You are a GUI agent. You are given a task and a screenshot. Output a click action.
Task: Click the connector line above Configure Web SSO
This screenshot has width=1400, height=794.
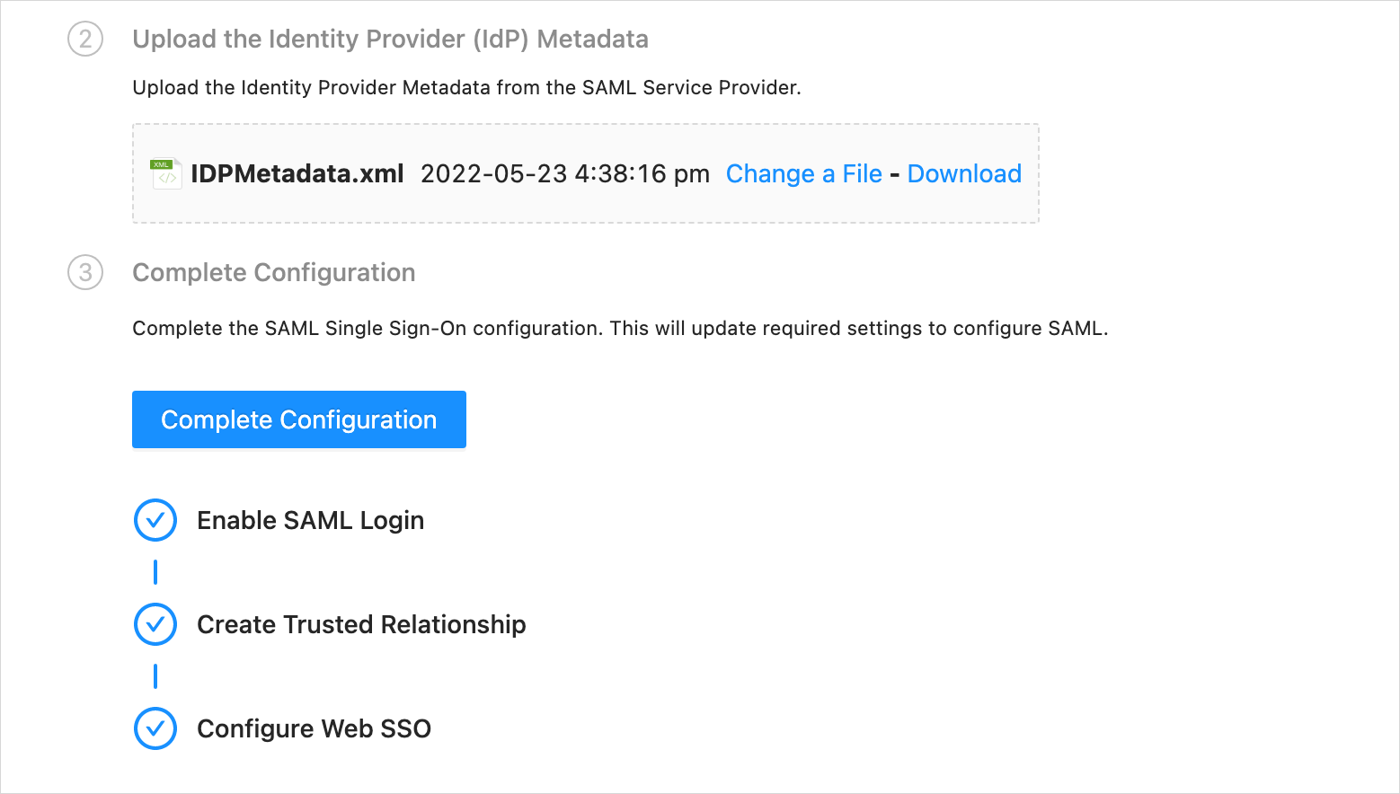click(x=155, y=676)
